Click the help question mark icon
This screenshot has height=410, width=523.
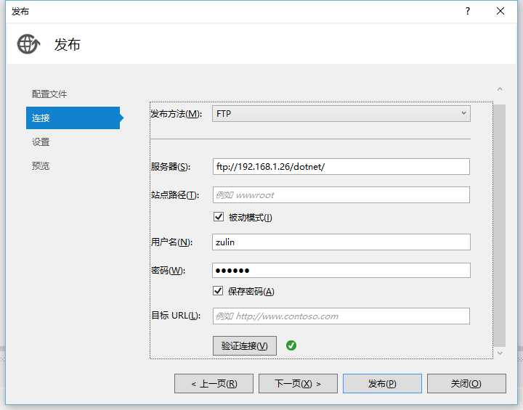[468, 11]
